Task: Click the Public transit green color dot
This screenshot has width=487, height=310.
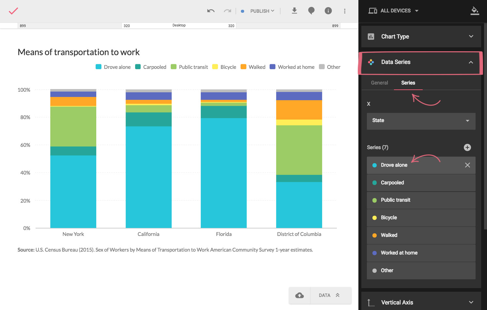Action: click(374, 200)
